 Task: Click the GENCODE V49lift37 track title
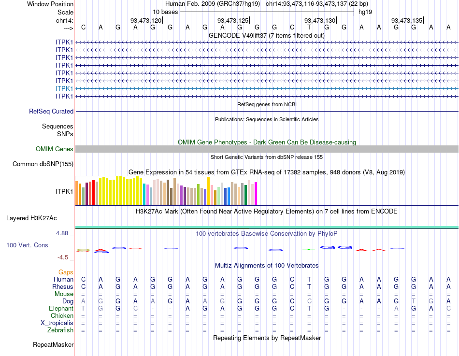pyautogui.click(x=266, y=35)
